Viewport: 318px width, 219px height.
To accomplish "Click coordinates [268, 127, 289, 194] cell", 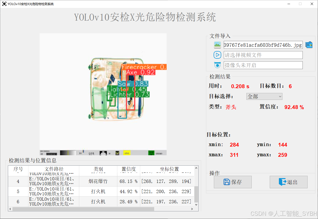I will pyautogui.click(x=167, y=181).
